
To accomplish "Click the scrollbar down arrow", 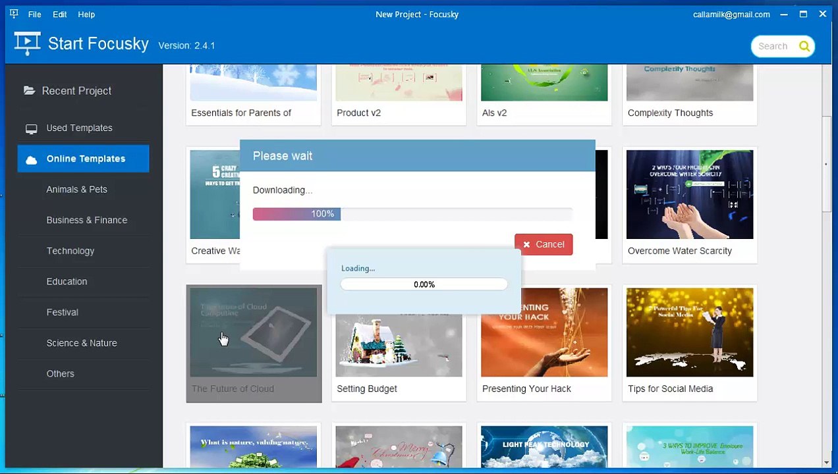I will pyautogui.click(x=827, y=463).
